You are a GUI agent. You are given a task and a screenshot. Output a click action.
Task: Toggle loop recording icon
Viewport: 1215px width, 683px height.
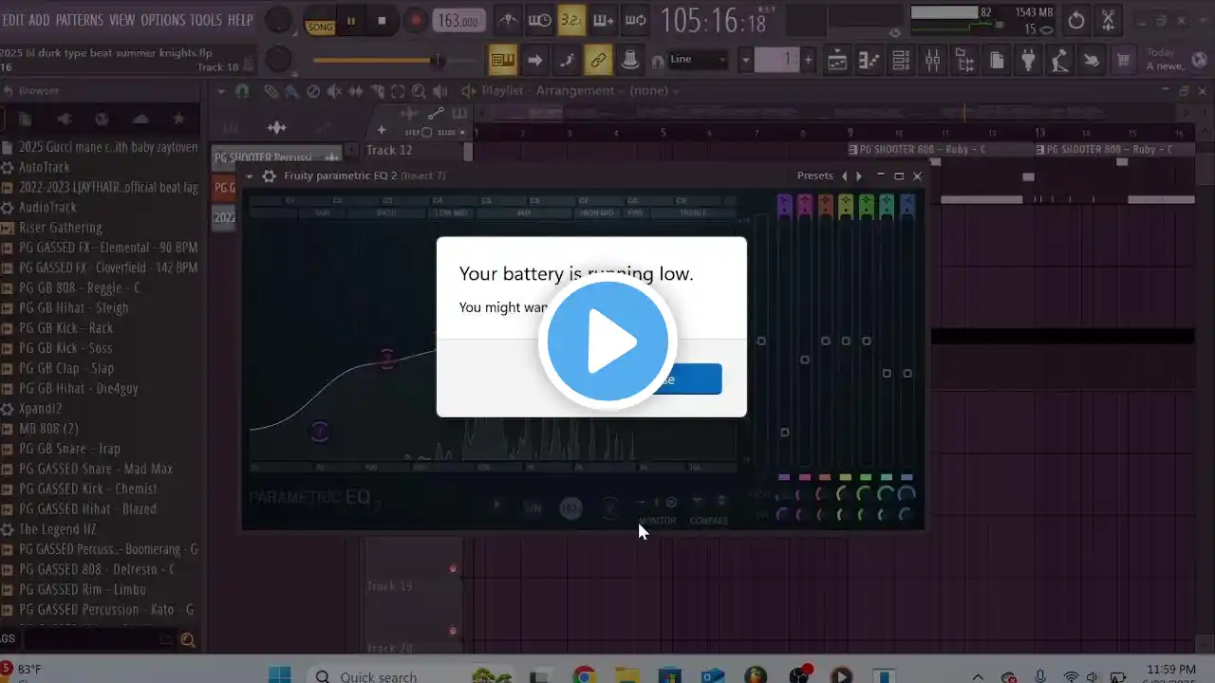636,20
